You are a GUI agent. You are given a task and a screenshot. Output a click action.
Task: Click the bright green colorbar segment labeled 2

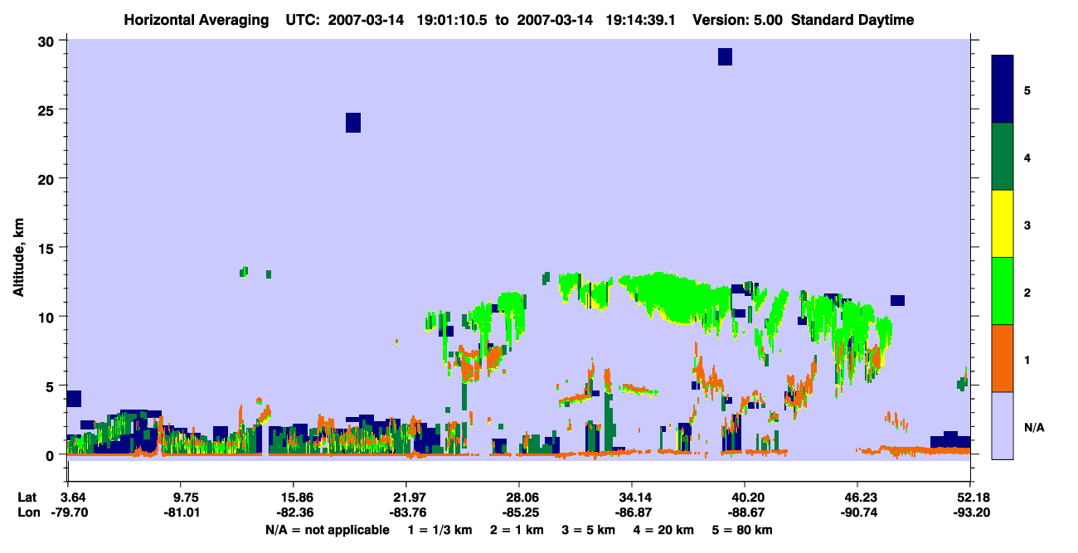1003,290
